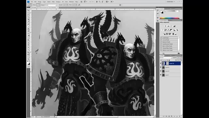The image size is (209, 118).
Task: Toggle visibility of the bottom layer
Action: [161, 75]
